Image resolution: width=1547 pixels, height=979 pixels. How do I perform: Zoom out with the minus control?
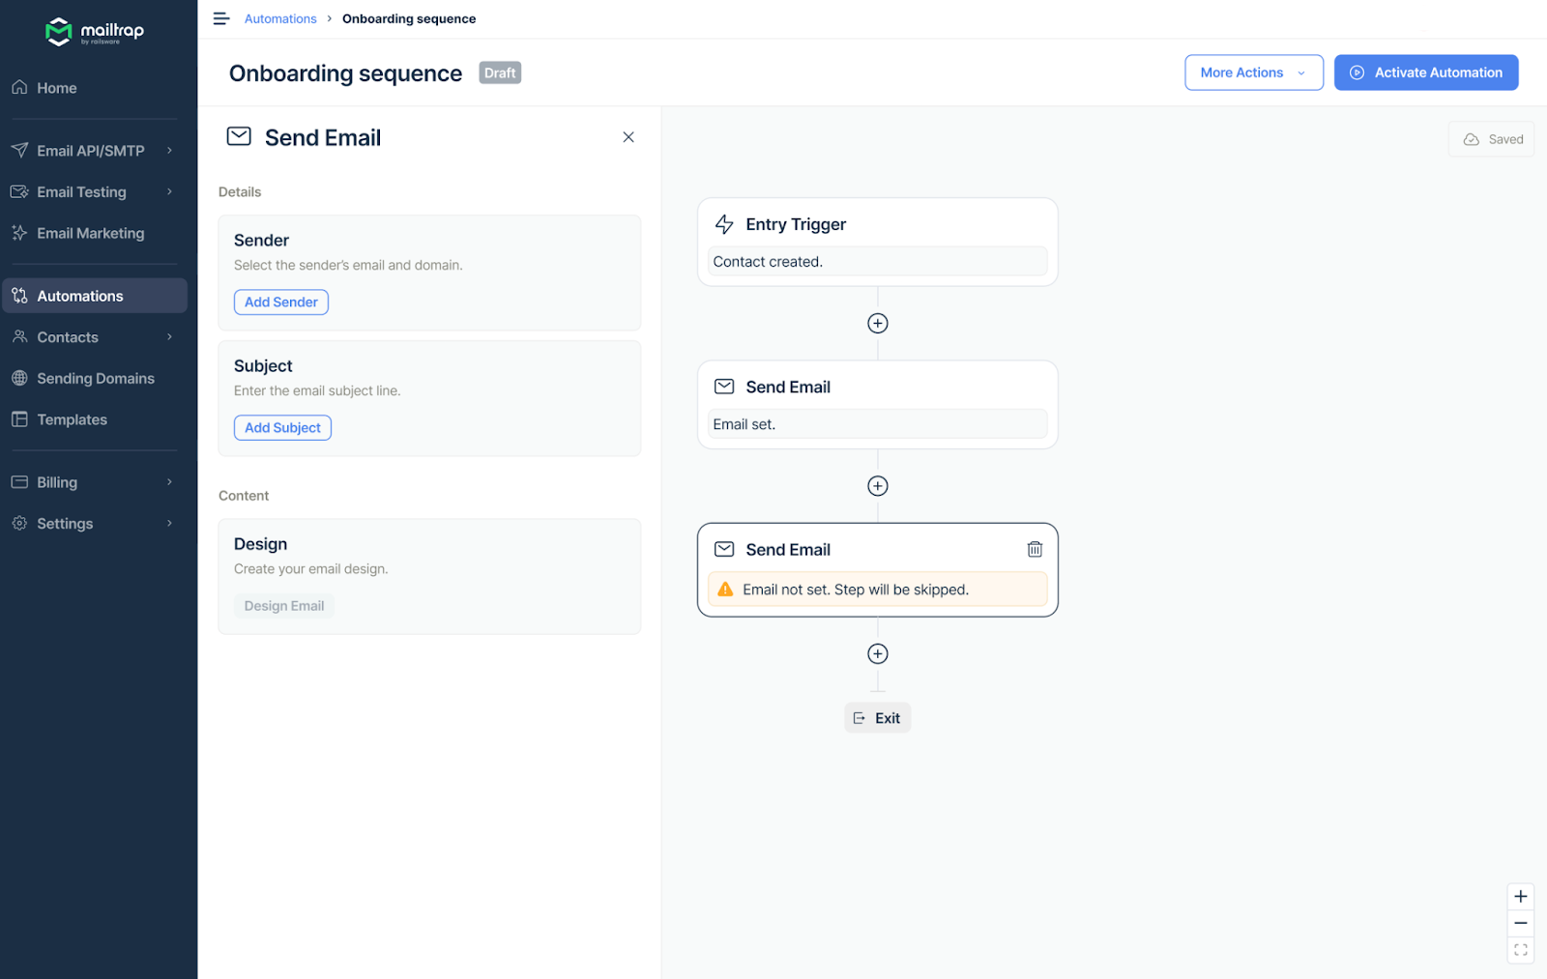pyautogui.click(x=1520, y=923)
